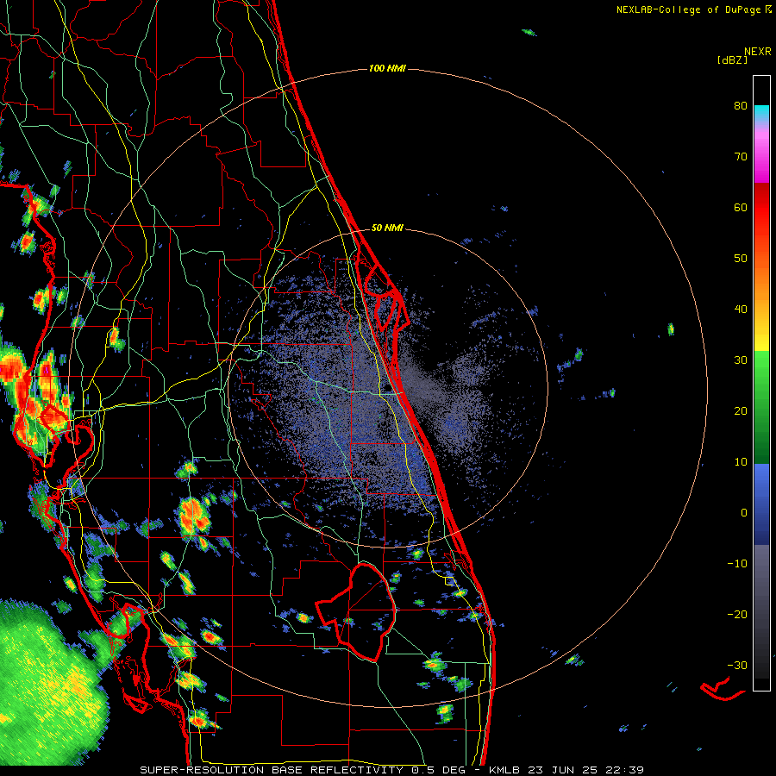Screen dimensions: 776x776
Task: Select the 70 dBZ scale value
Action: coord(741,157)
